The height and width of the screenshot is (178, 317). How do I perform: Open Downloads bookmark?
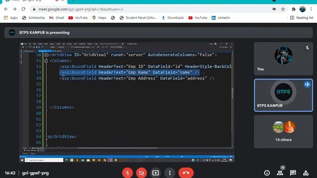click(172, 18)
